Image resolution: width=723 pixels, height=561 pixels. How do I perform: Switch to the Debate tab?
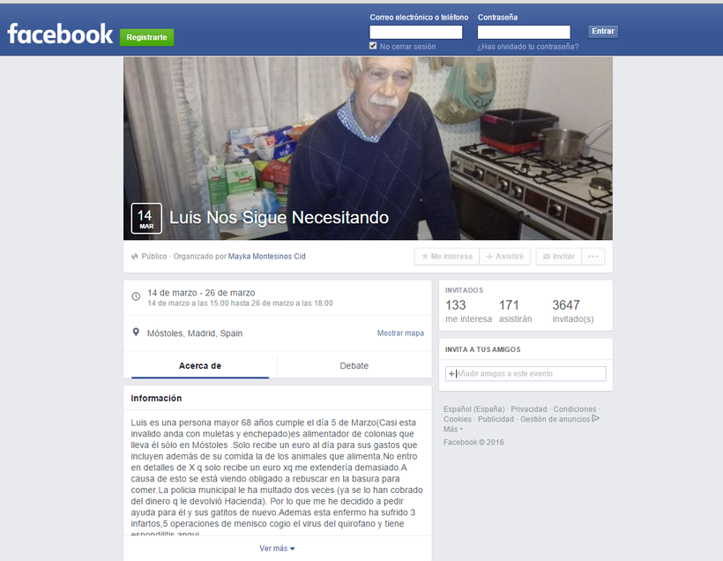pyautogui.click(x=354, y=366)
